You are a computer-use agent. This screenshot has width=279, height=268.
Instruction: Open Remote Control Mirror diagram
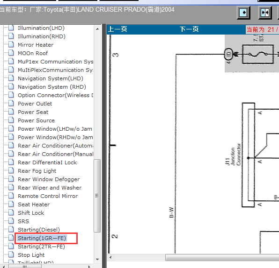coord(48,196)
